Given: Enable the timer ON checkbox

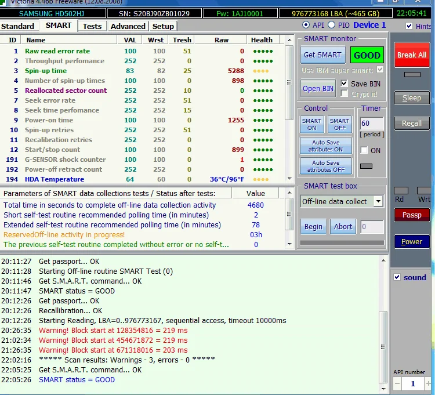Looking at the screenshot, I should (364, 150).
